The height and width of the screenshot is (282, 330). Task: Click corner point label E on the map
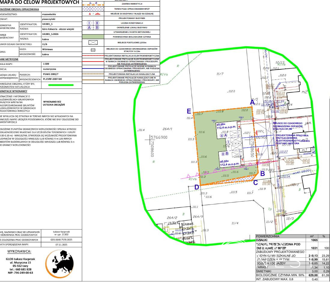click(x=189, y=111)
